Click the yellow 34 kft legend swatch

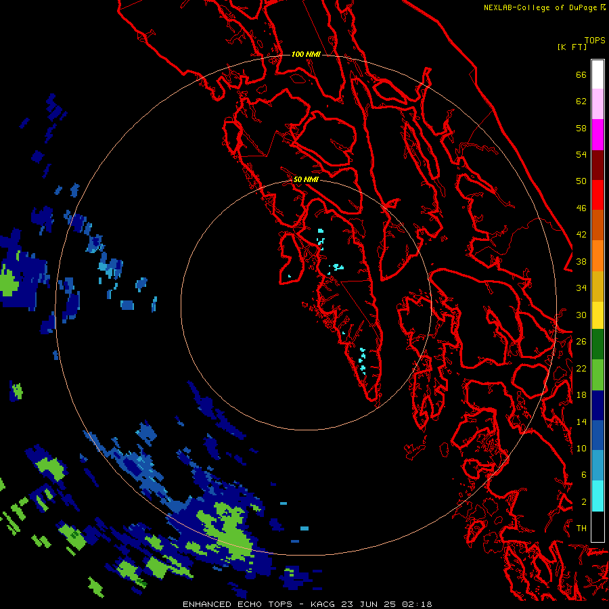point(597,315)
